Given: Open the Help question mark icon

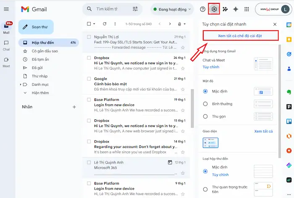Looking at the screenshot, I should [x=203, y=9].
